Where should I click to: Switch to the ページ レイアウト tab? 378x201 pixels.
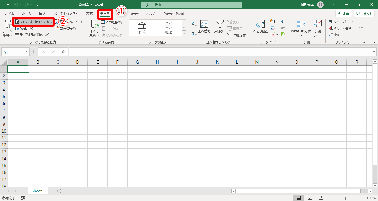[x=66, y=14]
